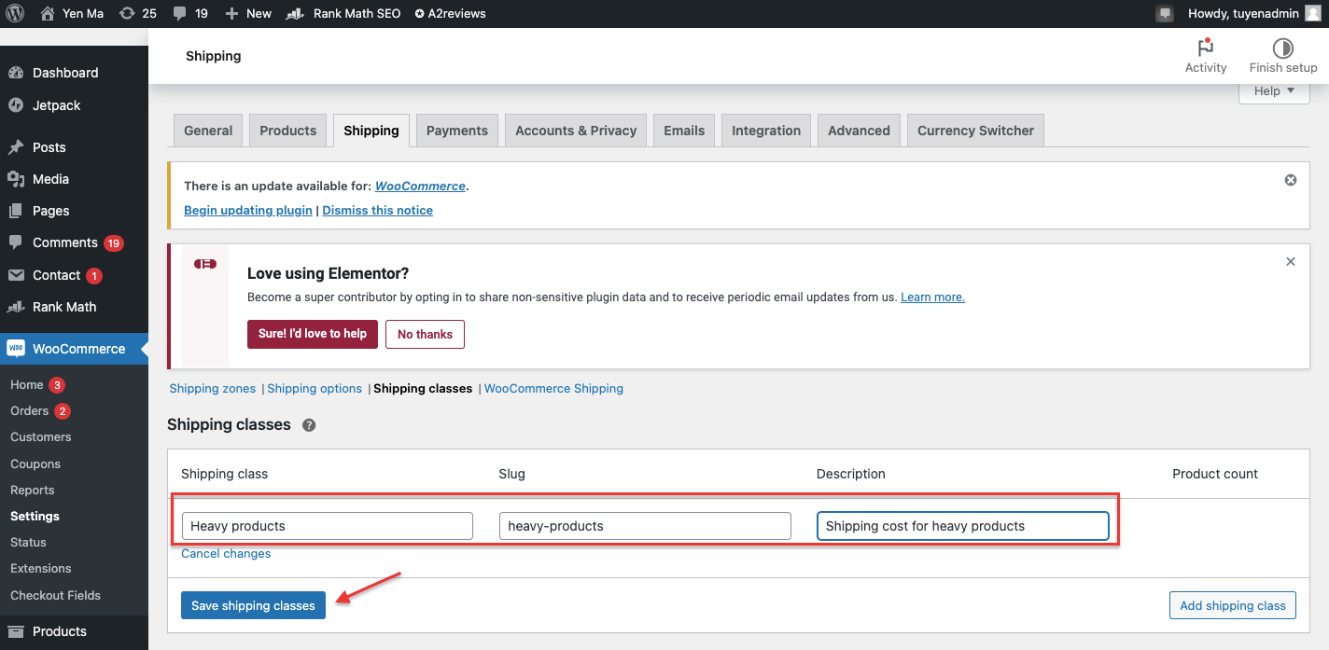Open the Rank Math SEO admin bar item
This screenshot has height=650, width=1329.
click(343, 13)
